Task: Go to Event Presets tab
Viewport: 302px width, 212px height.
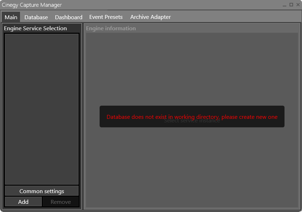Action: (x=106, y=17)
